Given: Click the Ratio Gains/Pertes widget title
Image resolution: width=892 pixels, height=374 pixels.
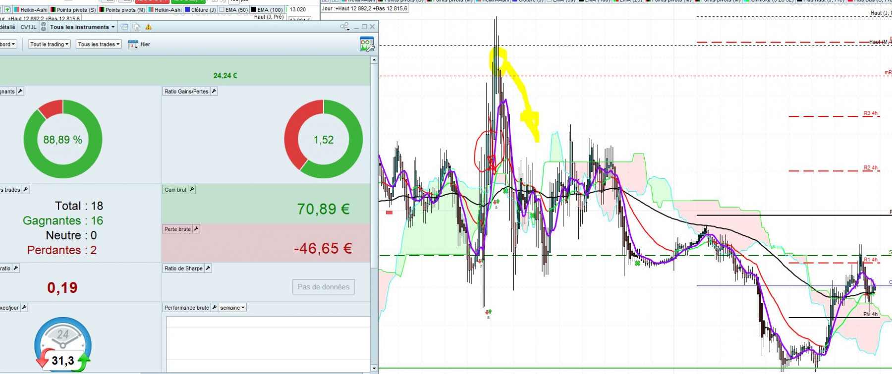Looking at the screenshot, I should click(x=186, y=91).
